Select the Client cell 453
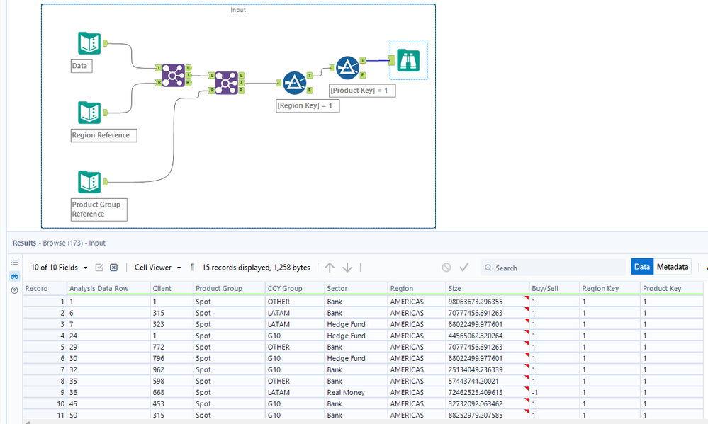Image resolution: width=708 pixels, height=424 pixels. (172, 403)
